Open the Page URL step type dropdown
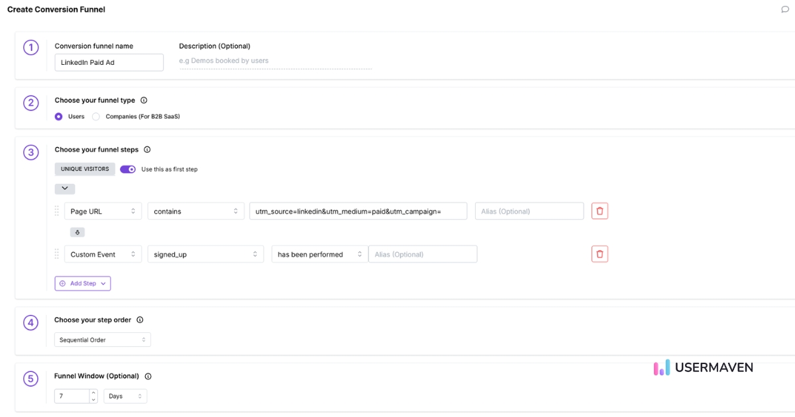Screen dimensions: 795x417 (x=103, y=211)
